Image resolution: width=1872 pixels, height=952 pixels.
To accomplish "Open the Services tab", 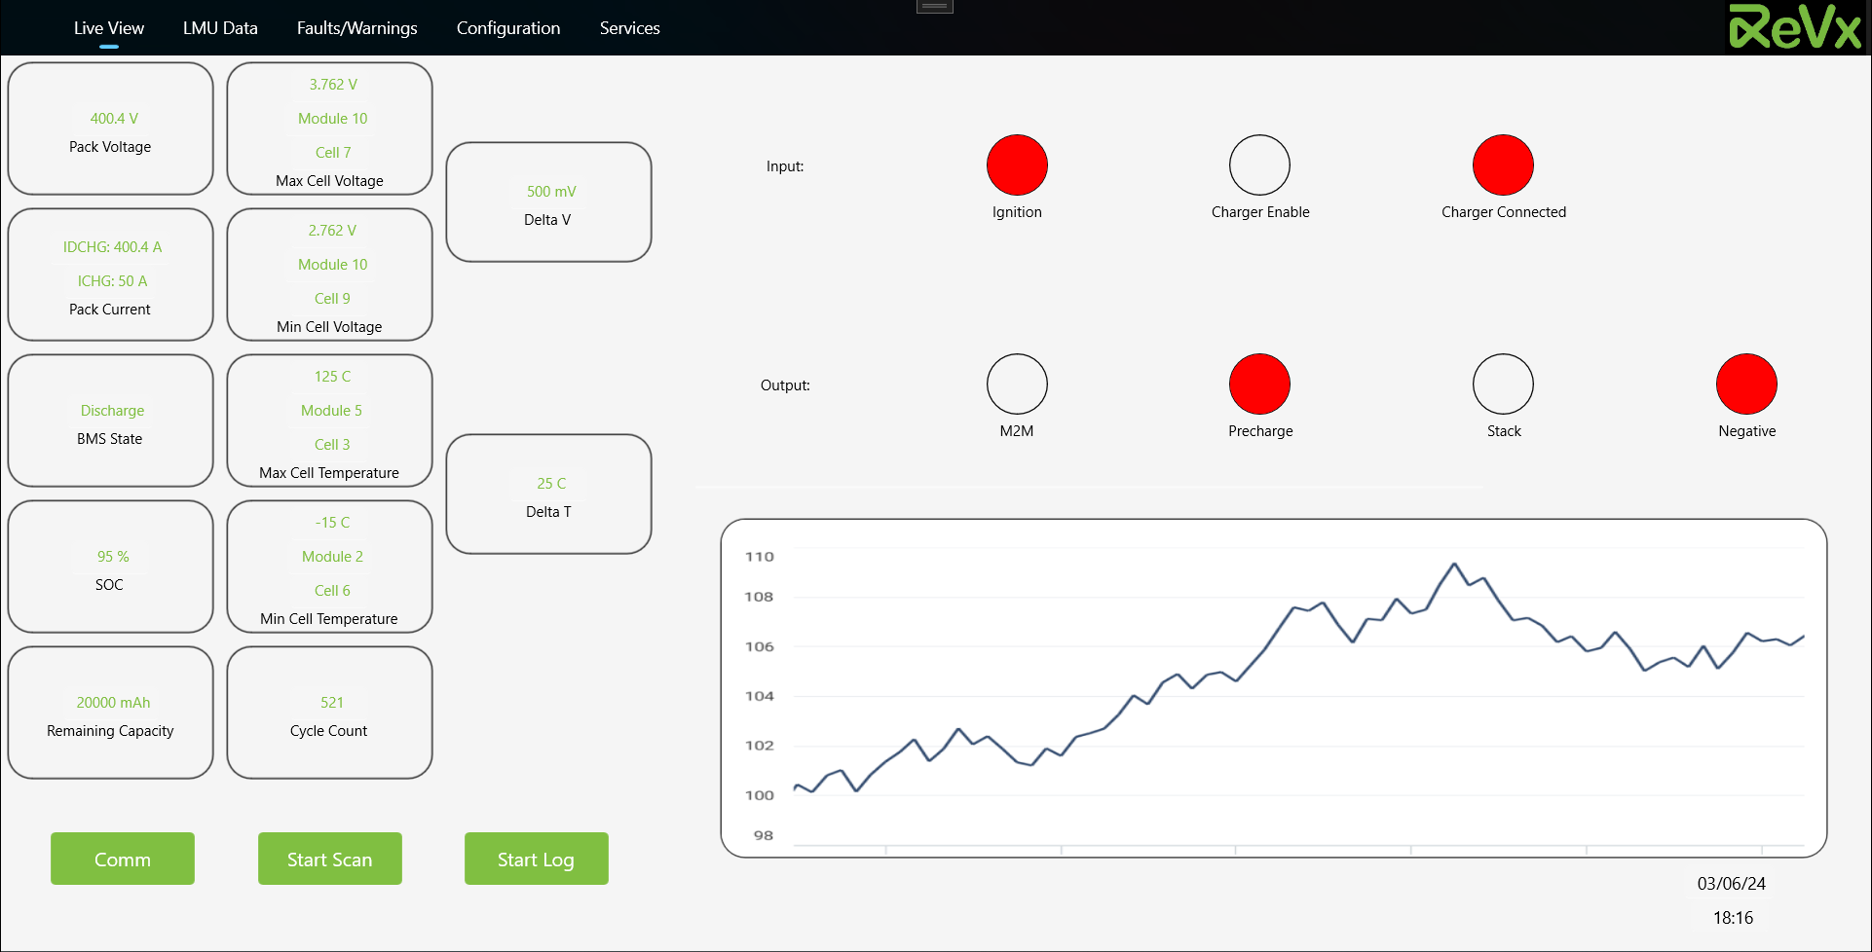I will (629, 28).
